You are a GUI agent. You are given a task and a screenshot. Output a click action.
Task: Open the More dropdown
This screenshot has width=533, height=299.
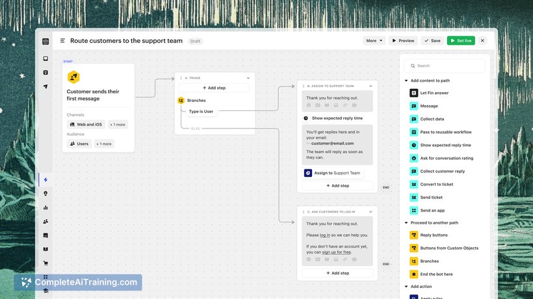tap(374, 41)
